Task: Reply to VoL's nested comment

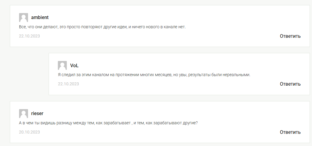Action: tap(290, 84)
